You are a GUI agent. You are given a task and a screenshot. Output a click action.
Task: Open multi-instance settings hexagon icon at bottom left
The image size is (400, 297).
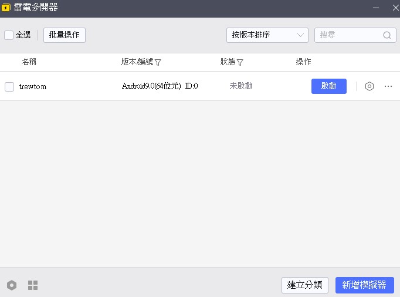[12, 285]
